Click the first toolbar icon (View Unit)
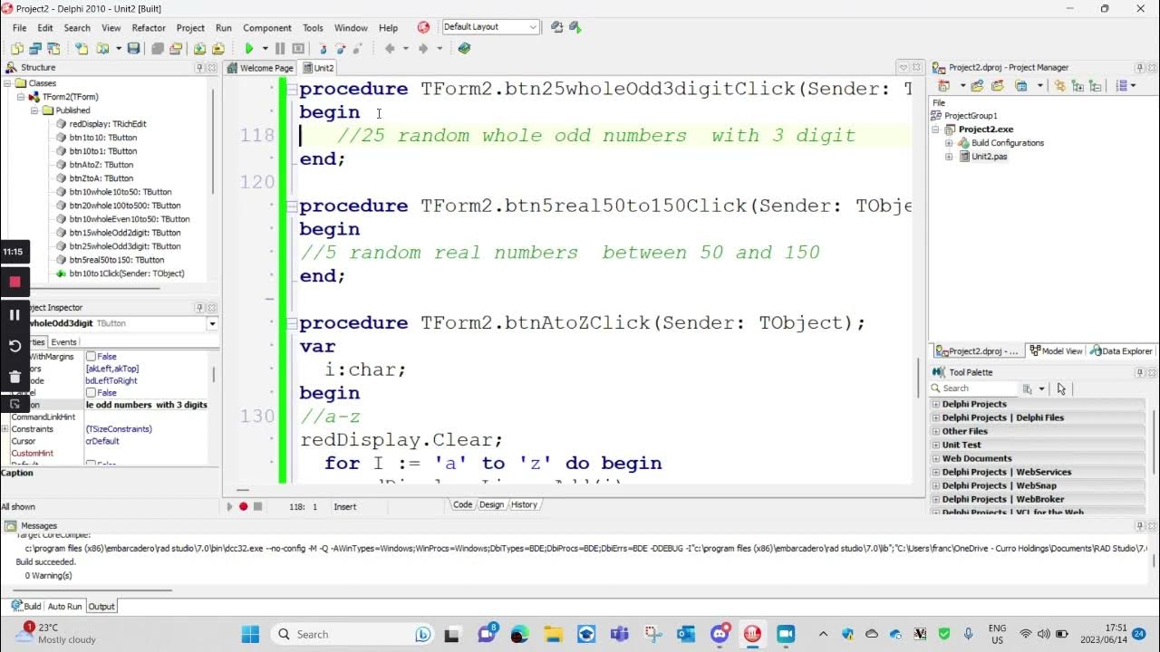This screenshot has height=652, width=1160. (19, 49)
